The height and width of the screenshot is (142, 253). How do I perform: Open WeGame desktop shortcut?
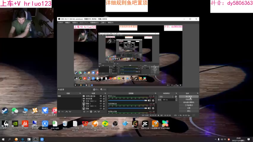135,125
